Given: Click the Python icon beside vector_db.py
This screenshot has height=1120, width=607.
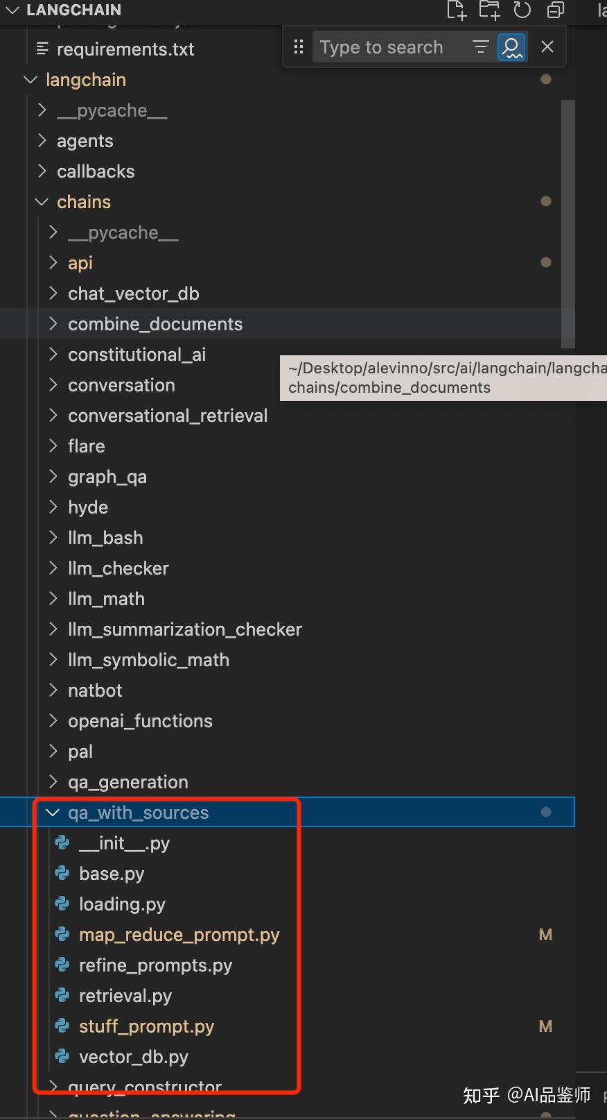Looking at the screenshot, I should tap(62, 1056).
